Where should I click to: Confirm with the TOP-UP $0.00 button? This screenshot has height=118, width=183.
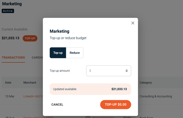pos(115,104)
